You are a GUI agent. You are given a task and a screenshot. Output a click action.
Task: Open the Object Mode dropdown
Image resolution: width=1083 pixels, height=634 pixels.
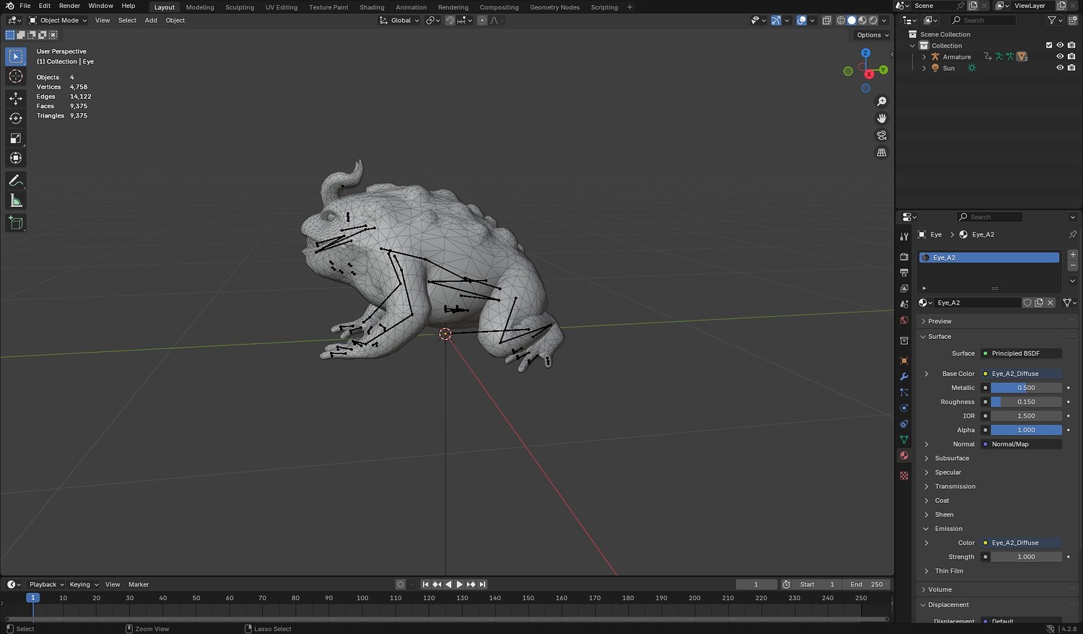click(x=58, y=20)
